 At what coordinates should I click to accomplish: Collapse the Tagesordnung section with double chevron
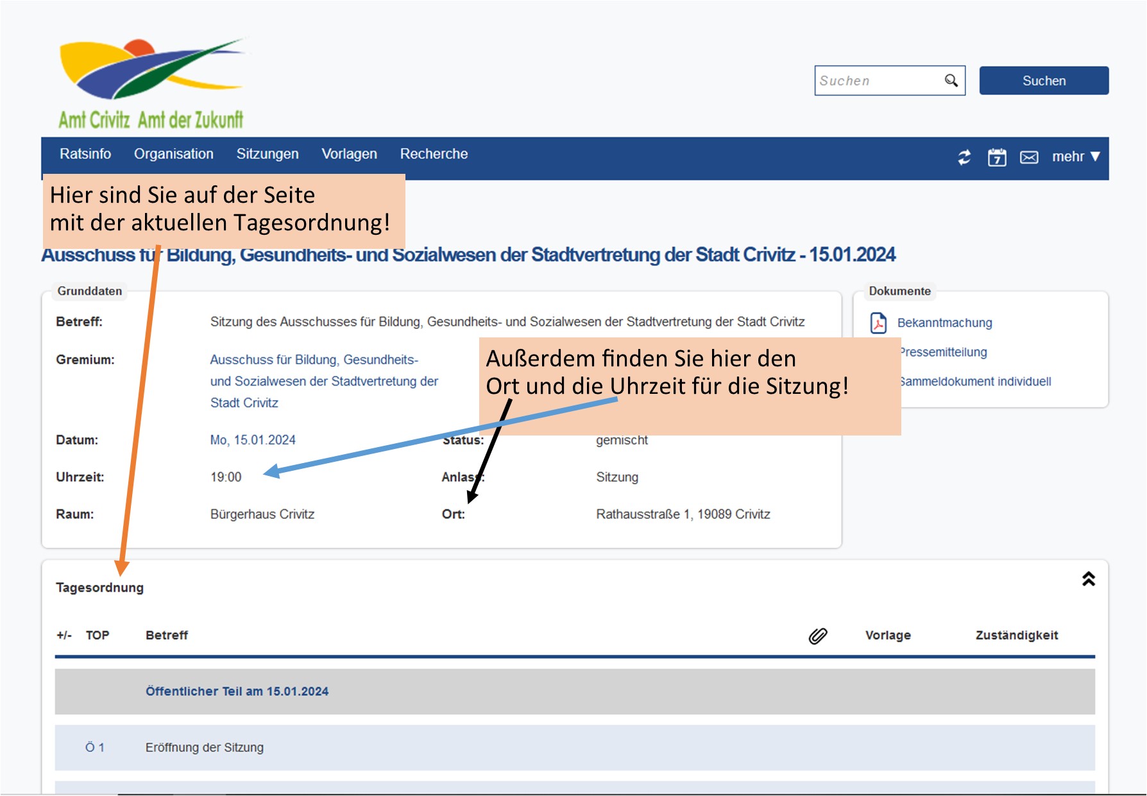pyautogui.click(x=1088, y=579)
